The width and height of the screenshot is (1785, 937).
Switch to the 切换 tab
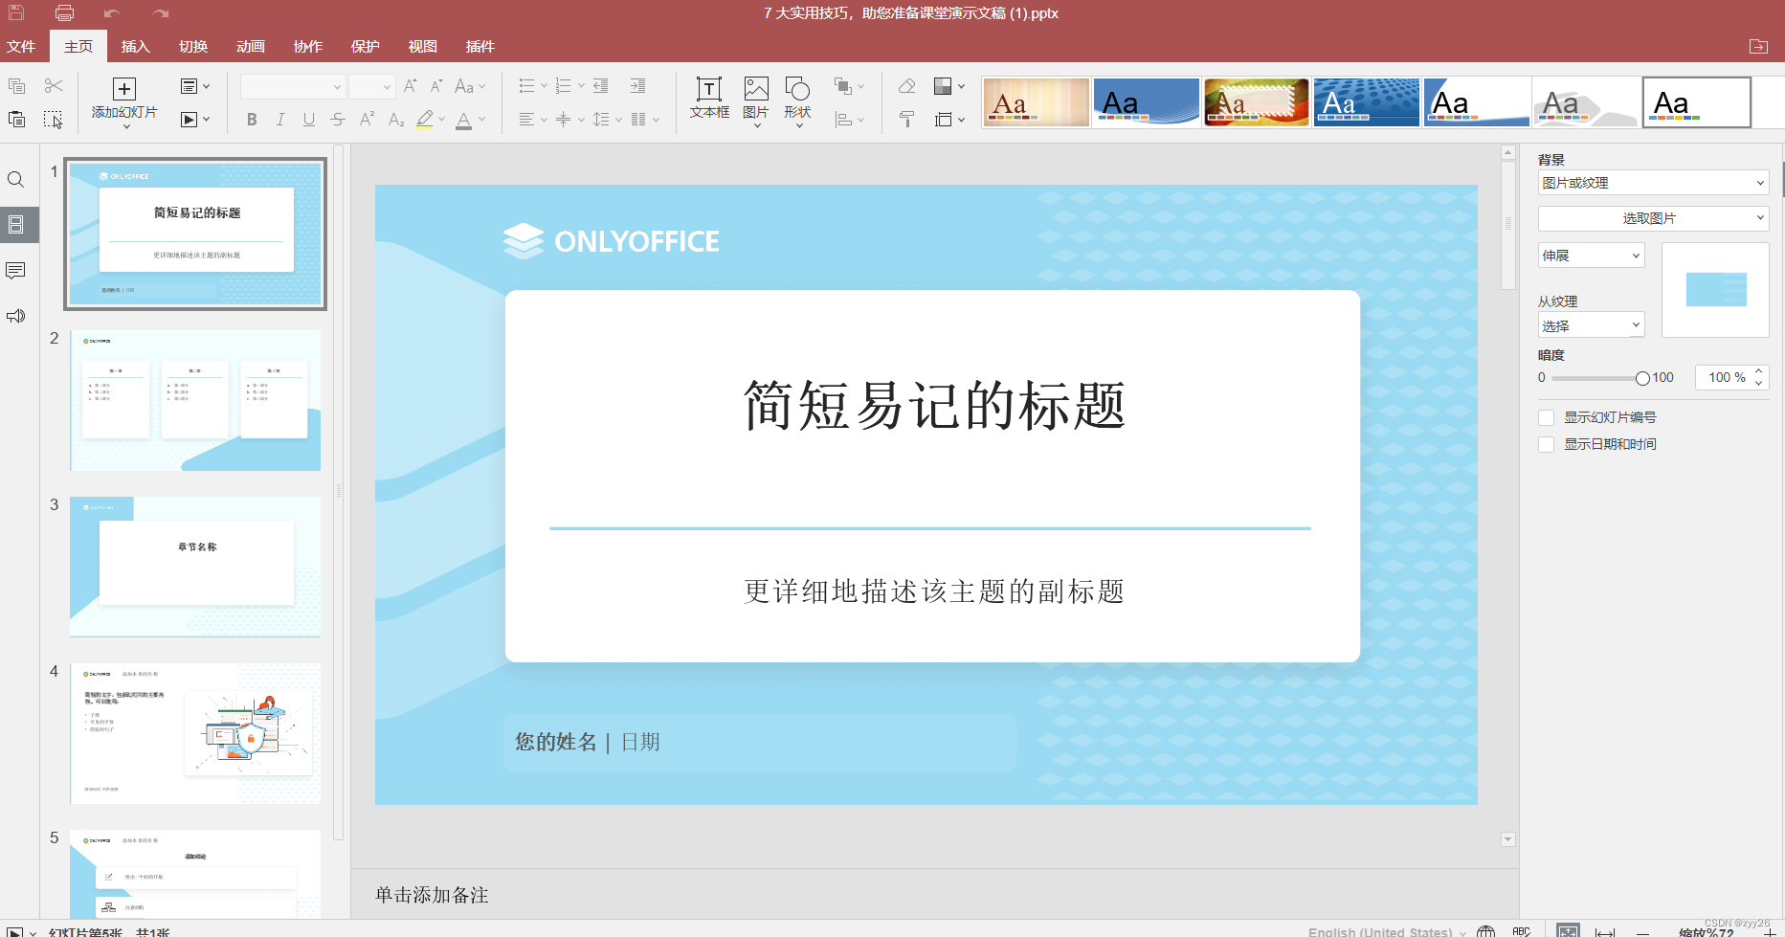click(193, 46)
